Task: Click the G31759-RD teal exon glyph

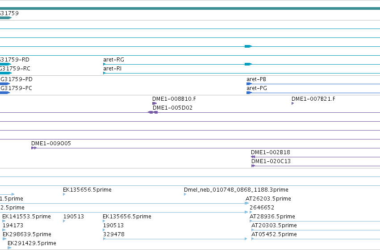Action: pos(5,64)
